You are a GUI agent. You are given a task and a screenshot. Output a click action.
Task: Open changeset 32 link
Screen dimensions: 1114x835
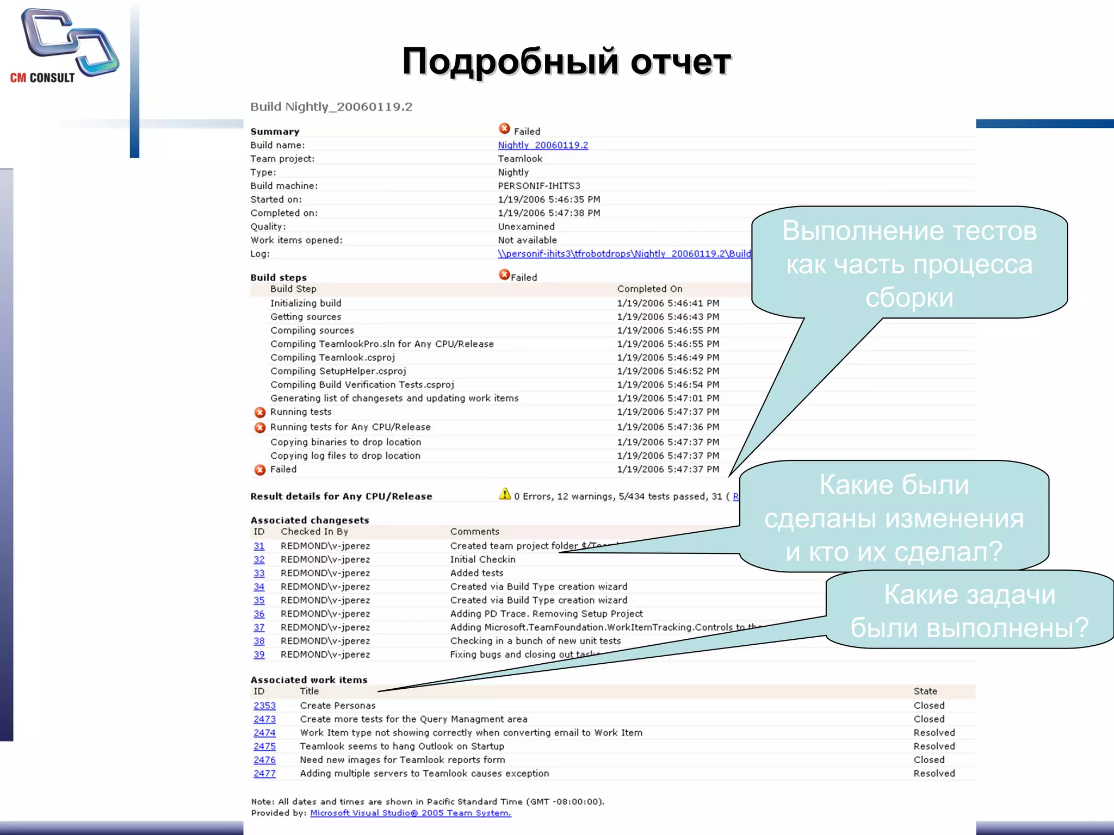point(259,559)
